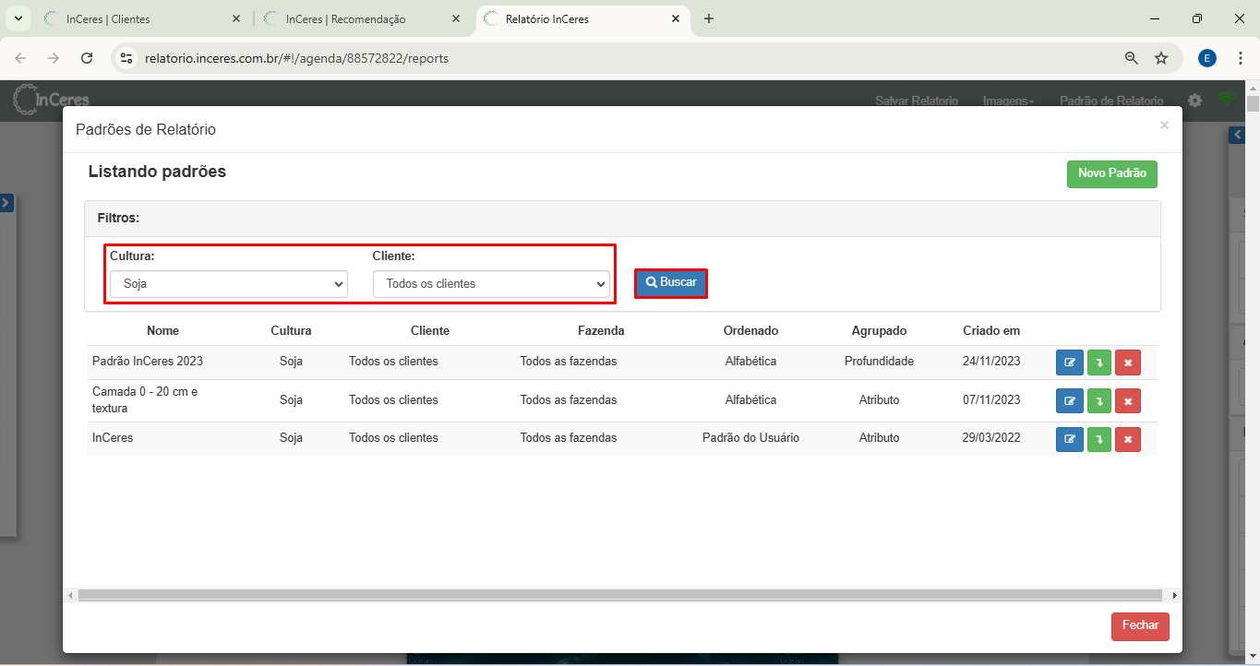Click the 'Profundidade' cell
This screenshot has width=1260, height=666.
tap(879, 362)
